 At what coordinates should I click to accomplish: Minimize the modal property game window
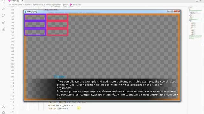tap(169, 11)
